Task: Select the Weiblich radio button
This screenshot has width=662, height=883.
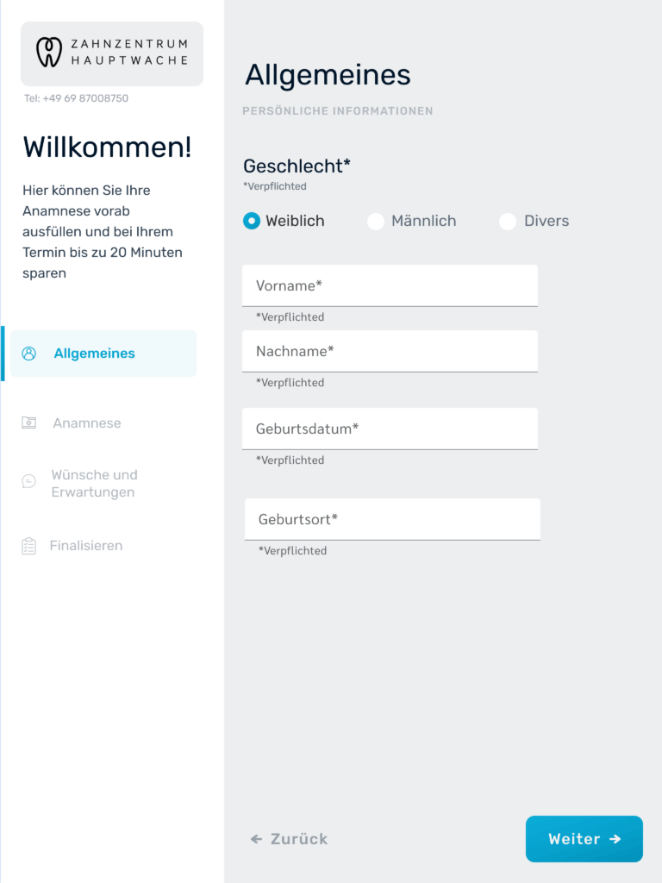Action: pyautogui.click(x=252, y=222)
